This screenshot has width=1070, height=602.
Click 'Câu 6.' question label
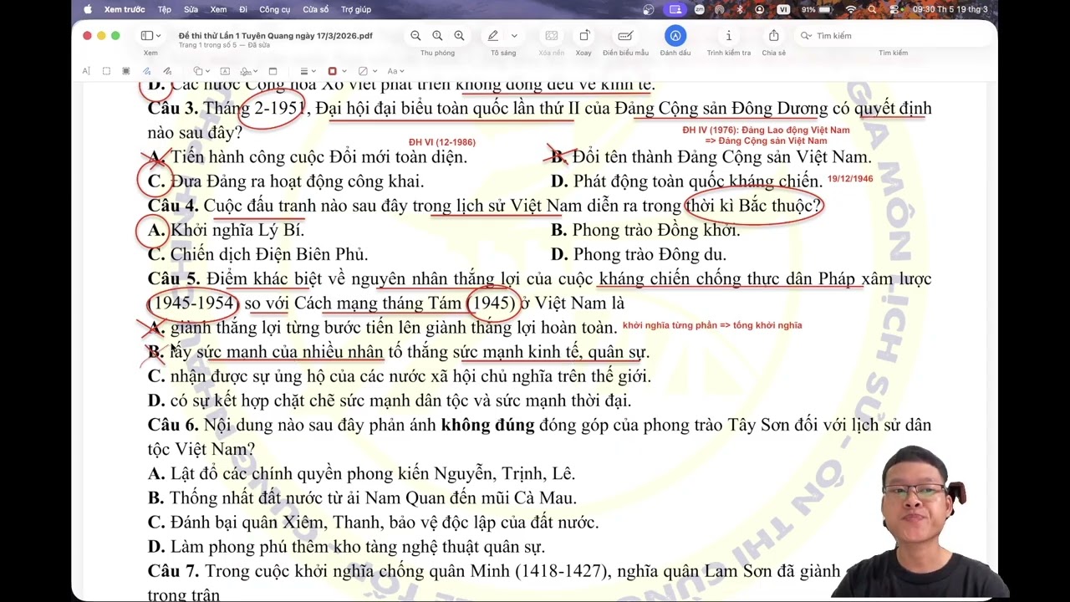click(173, 425)
